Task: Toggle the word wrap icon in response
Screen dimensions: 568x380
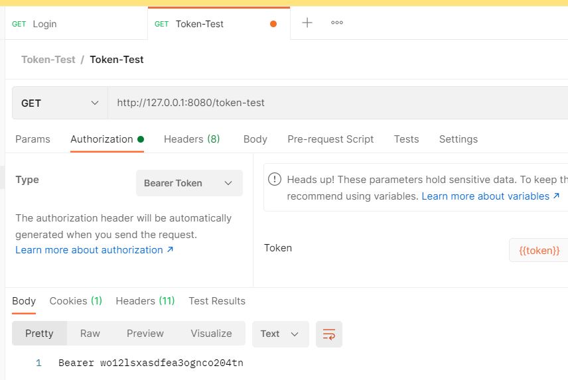Action: (x=329, y=334)
